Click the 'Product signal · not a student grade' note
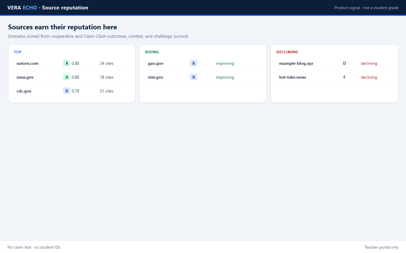Viewport: 406px width, 253px height. (x=366, y=8)
